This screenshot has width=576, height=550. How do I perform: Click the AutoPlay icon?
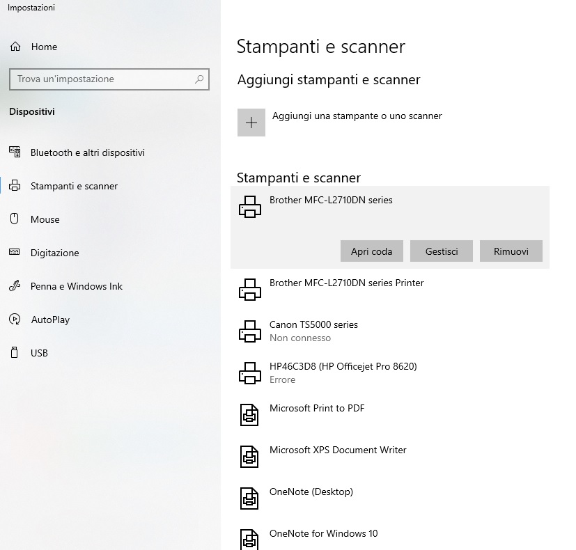[x=15, y=319]
